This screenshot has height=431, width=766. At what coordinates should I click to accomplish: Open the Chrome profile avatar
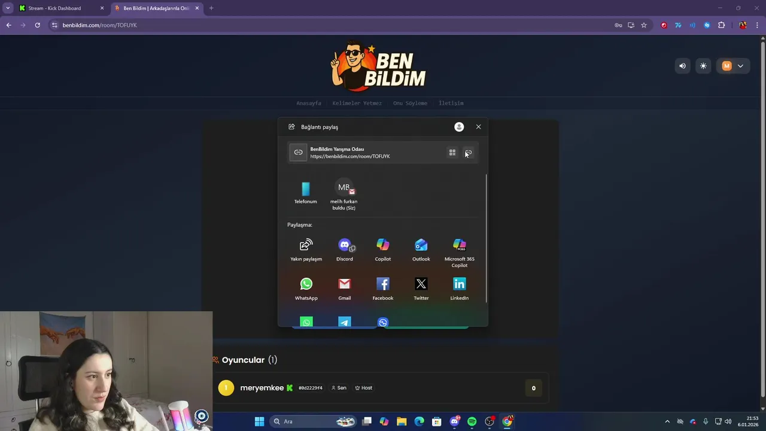743,25
